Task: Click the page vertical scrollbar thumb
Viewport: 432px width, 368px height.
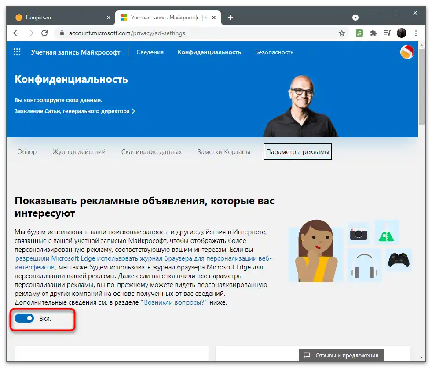Action: point(421,86)
